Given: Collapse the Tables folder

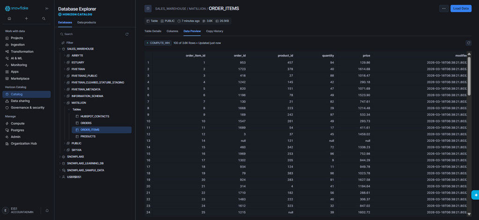Looking at the screenshot, I should pos(69,110).
